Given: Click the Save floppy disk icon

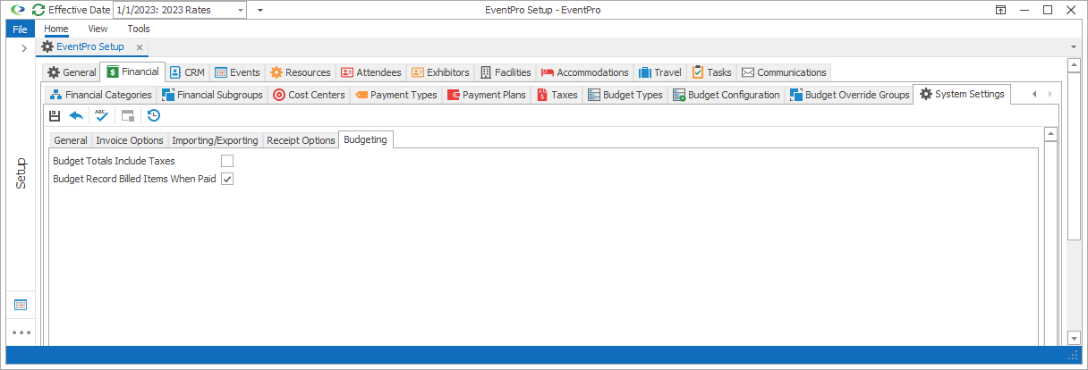Looking at the screenshot, I should point(55,115).
